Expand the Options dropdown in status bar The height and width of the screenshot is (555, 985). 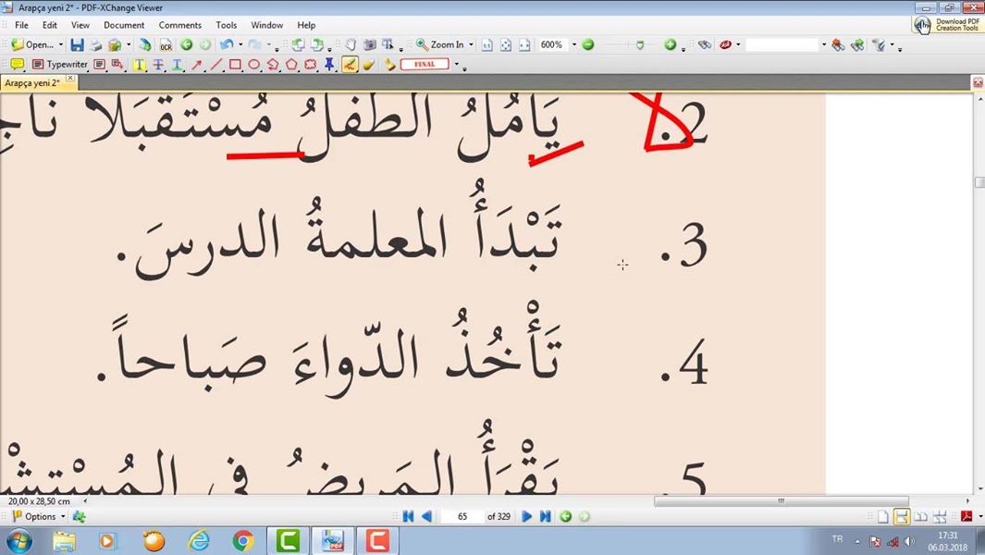[x=63, y=517]
